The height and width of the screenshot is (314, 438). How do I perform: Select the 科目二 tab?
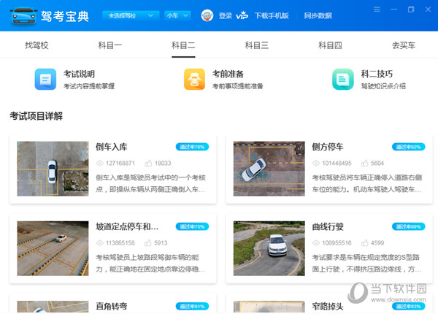point(183,45)
